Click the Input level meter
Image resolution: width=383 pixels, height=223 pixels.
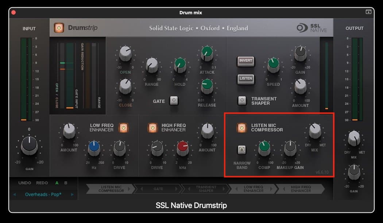point(26,79)
